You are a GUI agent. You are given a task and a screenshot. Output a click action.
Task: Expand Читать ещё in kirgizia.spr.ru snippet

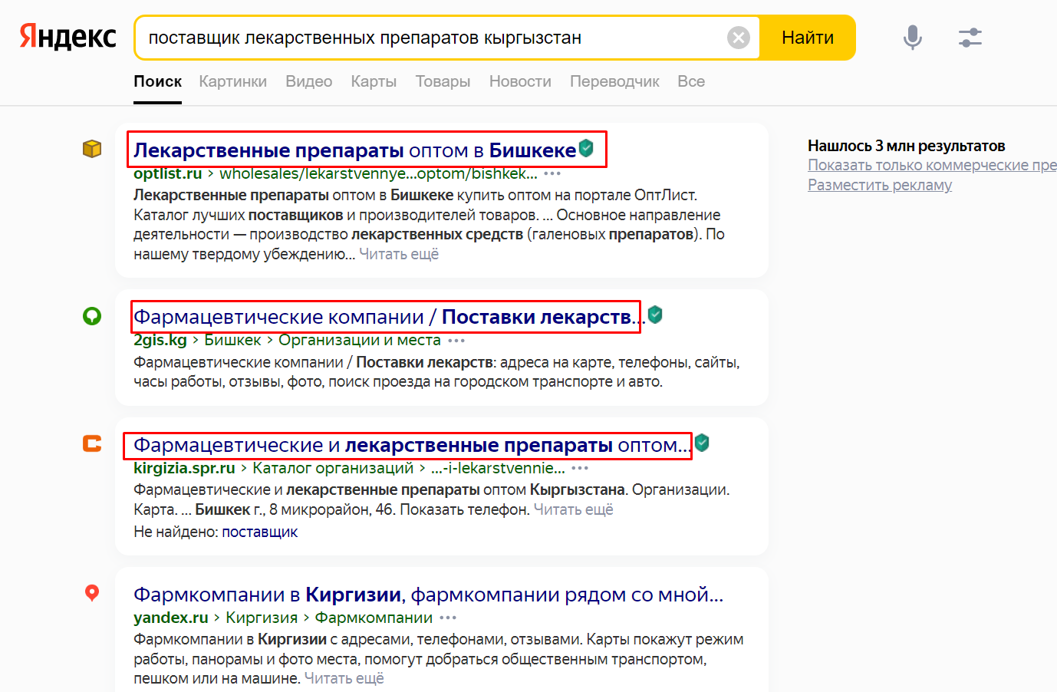pos(573,509)
